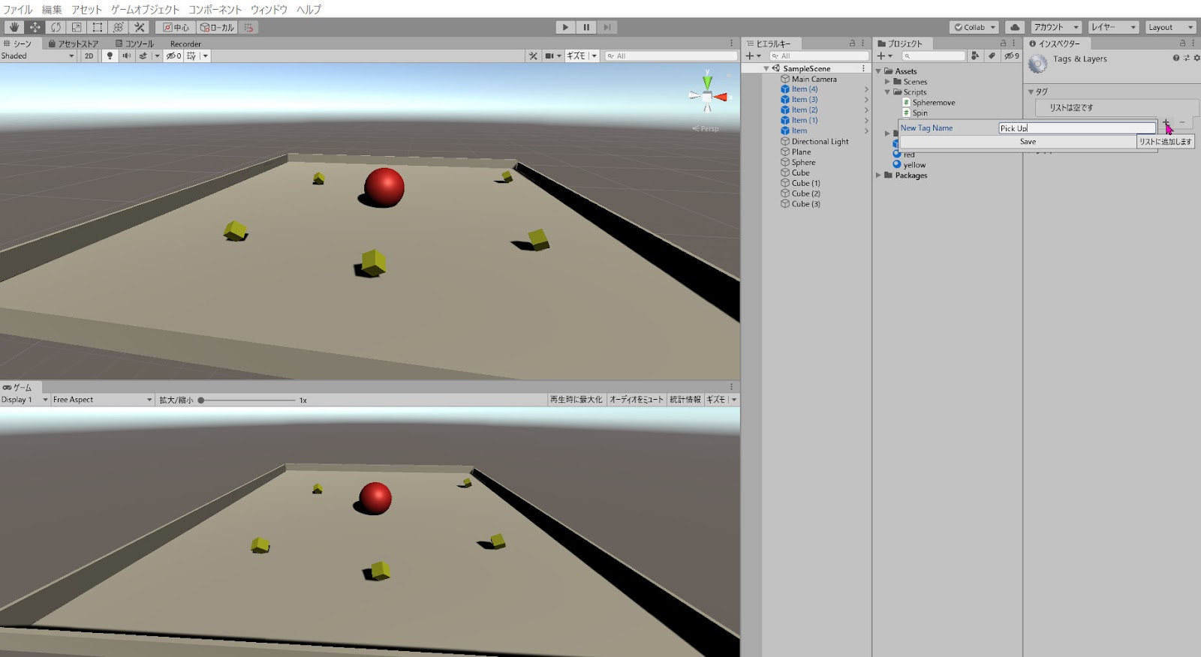Select the Scale tool

[77, 27]
